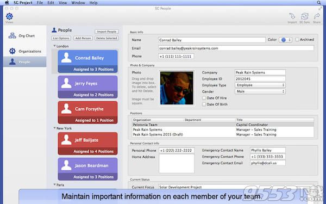
Task: Enable the Date Of Birth checkbox
Action: (x=204, y=104)
